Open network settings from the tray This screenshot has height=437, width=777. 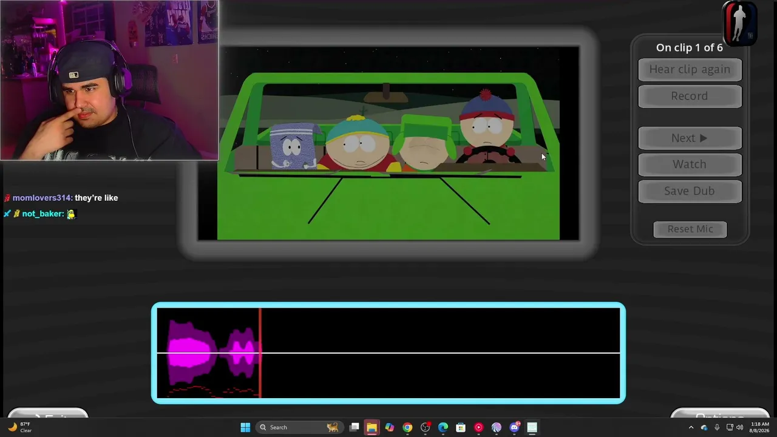730,427
